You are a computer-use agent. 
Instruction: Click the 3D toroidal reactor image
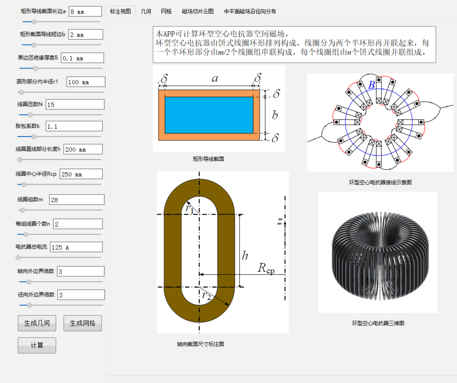pos(378,252)
